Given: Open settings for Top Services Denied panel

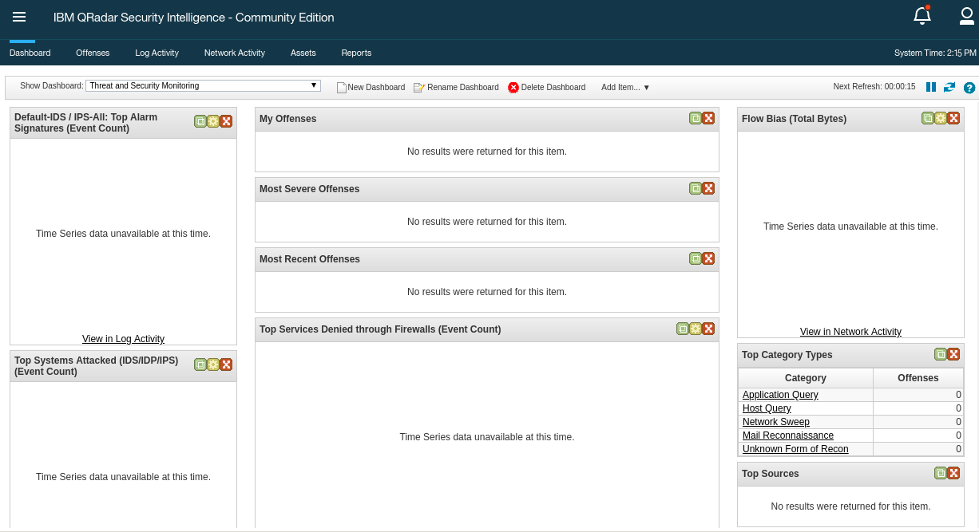Looking at the screenshot, I should [x=696, y=329].
